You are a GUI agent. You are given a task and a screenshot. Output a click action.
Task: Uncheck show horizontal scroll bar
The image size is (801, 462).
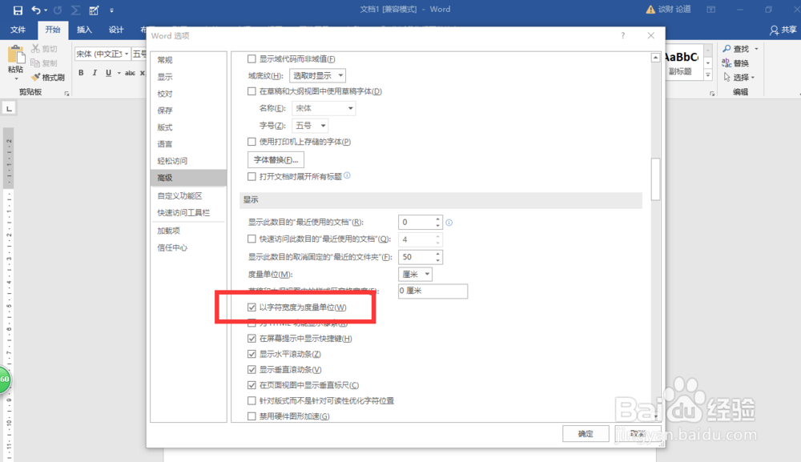pyautogui.click(x=252, y=354)
